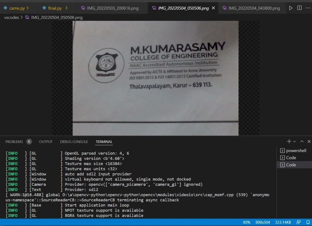312x226 pixels.
Task: Open the launch profile dropdown beside the plus icon
Action: pos(295,142)
